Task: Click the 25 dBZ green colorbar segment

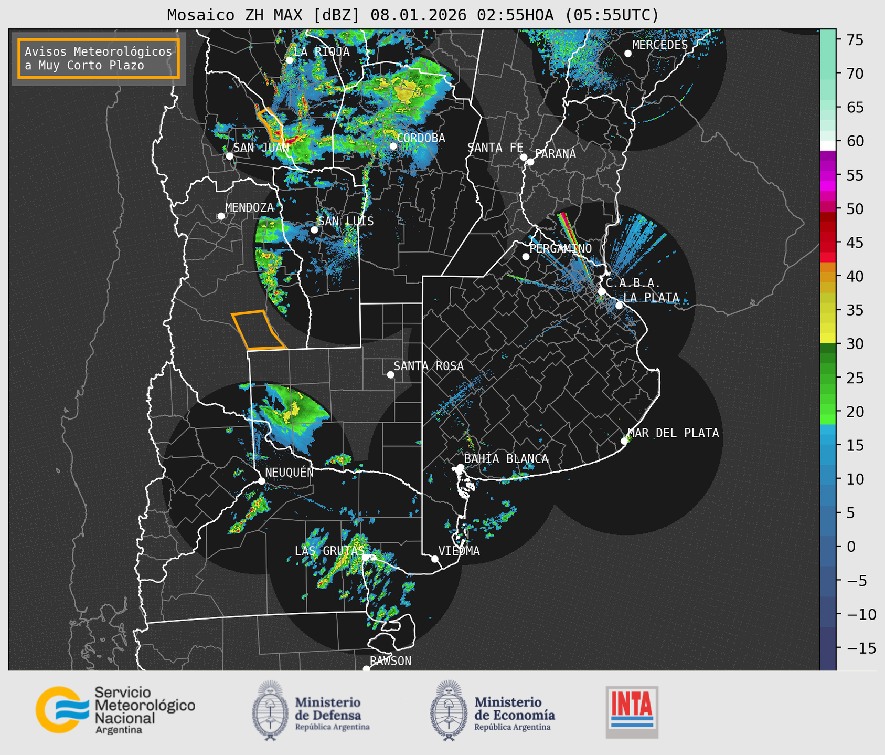Action: click(828, 378)
